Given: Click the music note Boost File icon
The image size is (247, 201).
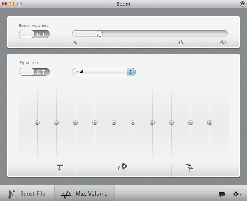Looking at the screenshot, I should click(12, 194).
